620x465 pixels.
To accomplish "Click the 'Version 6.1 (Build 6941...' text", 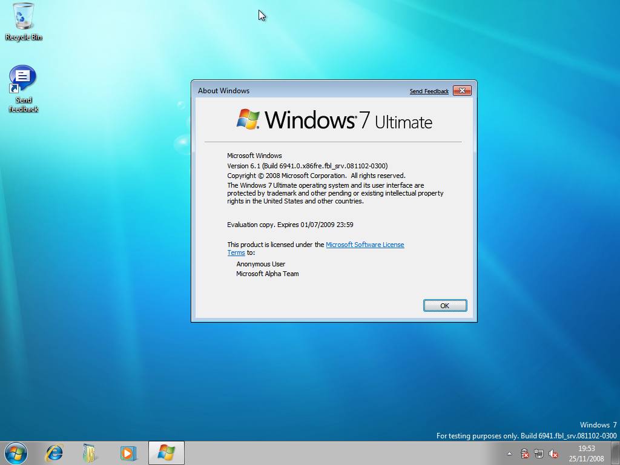I will (x=307, y=166).
